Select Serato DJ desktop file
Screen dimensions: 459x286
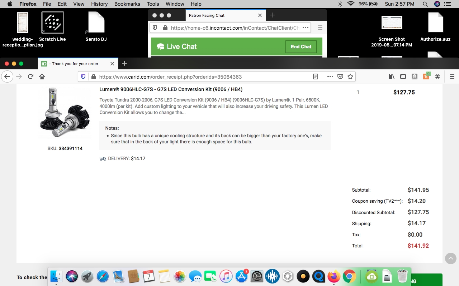96,26
